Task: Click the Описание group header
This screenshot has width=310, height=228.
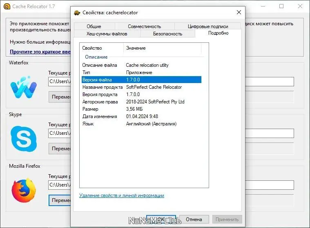Action: tap(96, 57)
